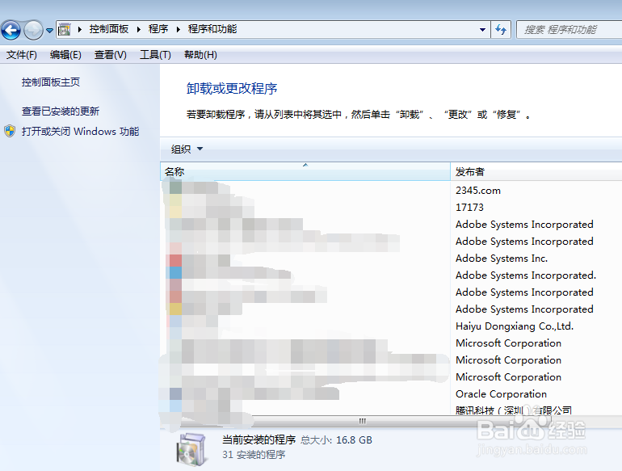Screen dimensions: 622x471
Task: Select the Haiyu Dongxiang Co.,Ltd. row
Action: (391, 326)
